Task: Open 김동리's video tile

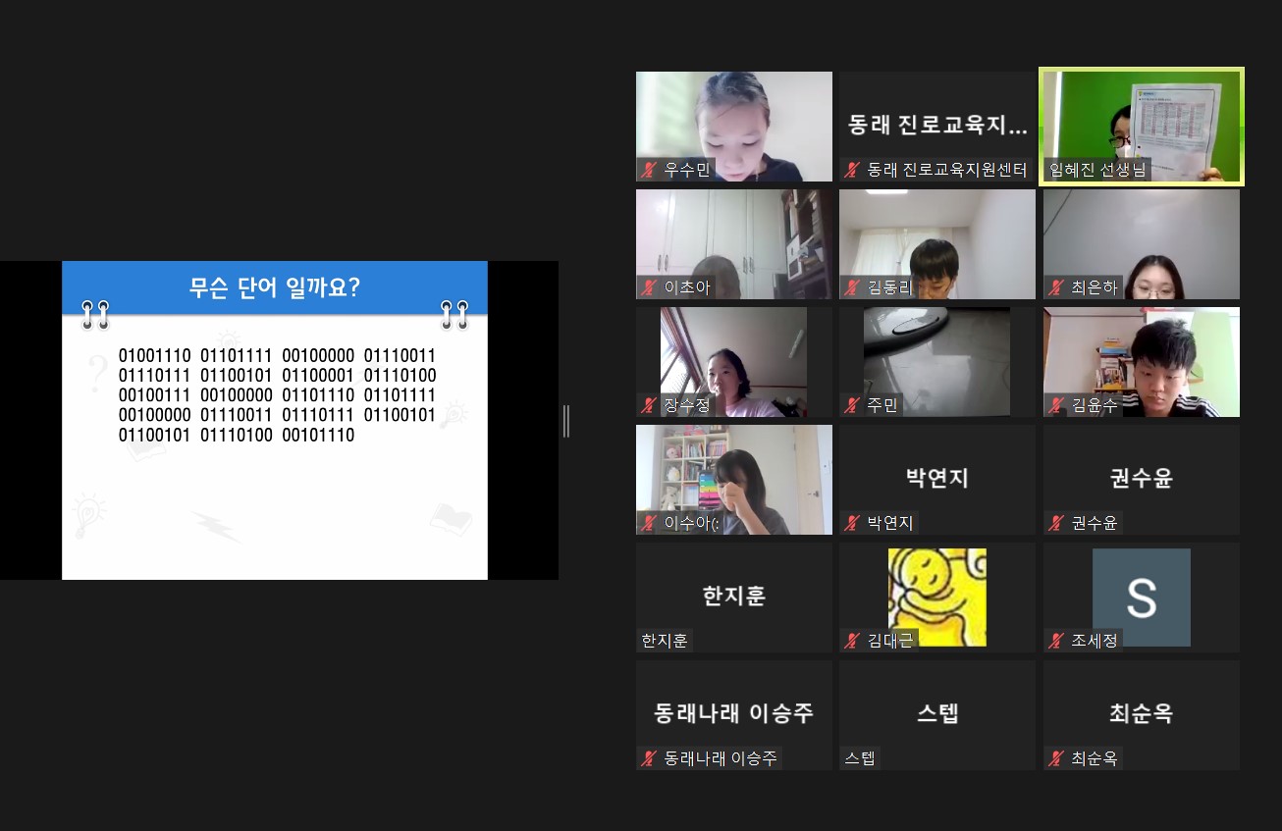Action: (937, 244)
